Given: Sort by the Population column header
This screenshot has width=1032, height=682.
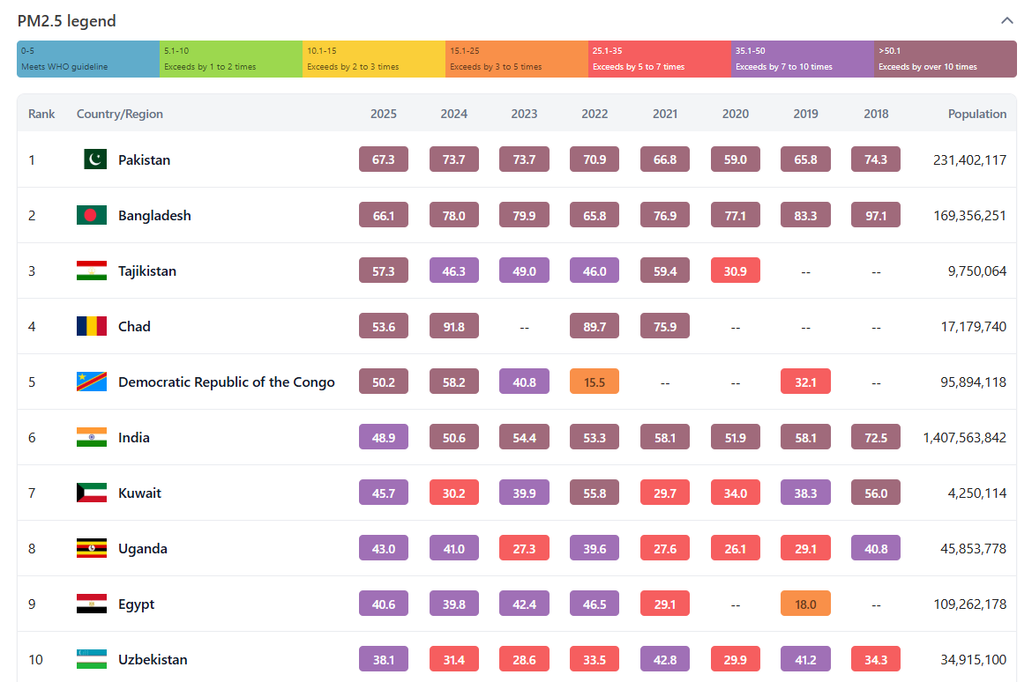Looking at the screenshot, I should click(x=976, y=114).
